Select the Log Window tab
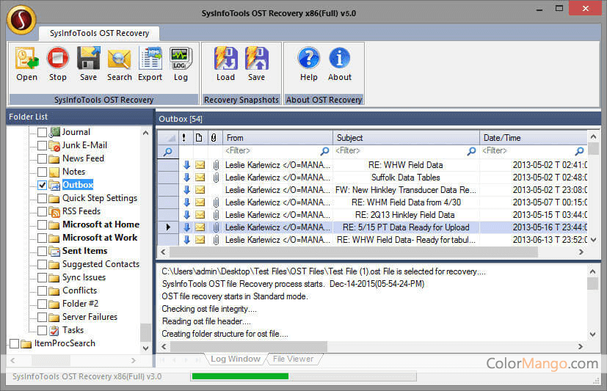This screenshot has width=607, height=391. (235, 359)
